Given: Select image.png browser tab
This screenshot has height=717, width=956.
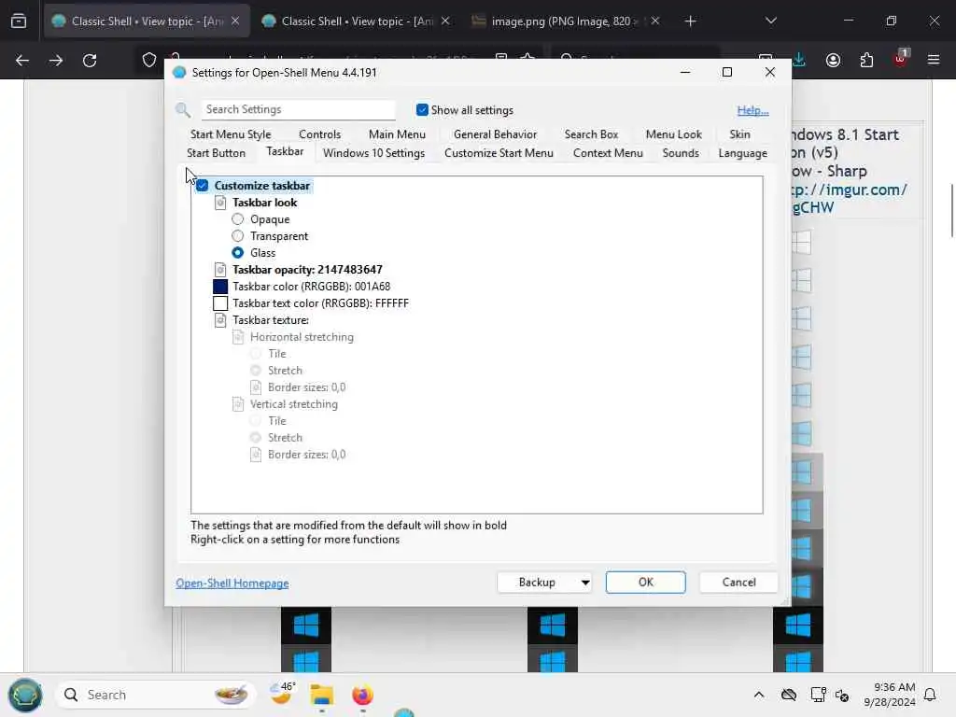Looking at the screenshot, I should [x=565, y=21].
